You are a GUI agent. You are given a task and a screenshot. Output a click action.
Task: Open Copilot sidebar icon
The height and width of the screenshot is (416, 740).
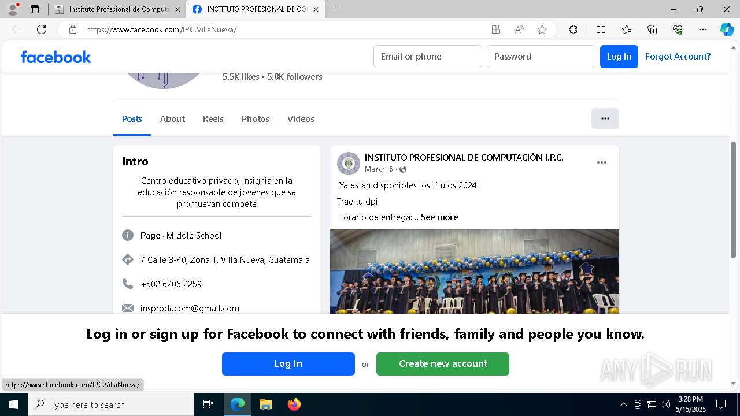pyautogui.click(x=727, y=29)
